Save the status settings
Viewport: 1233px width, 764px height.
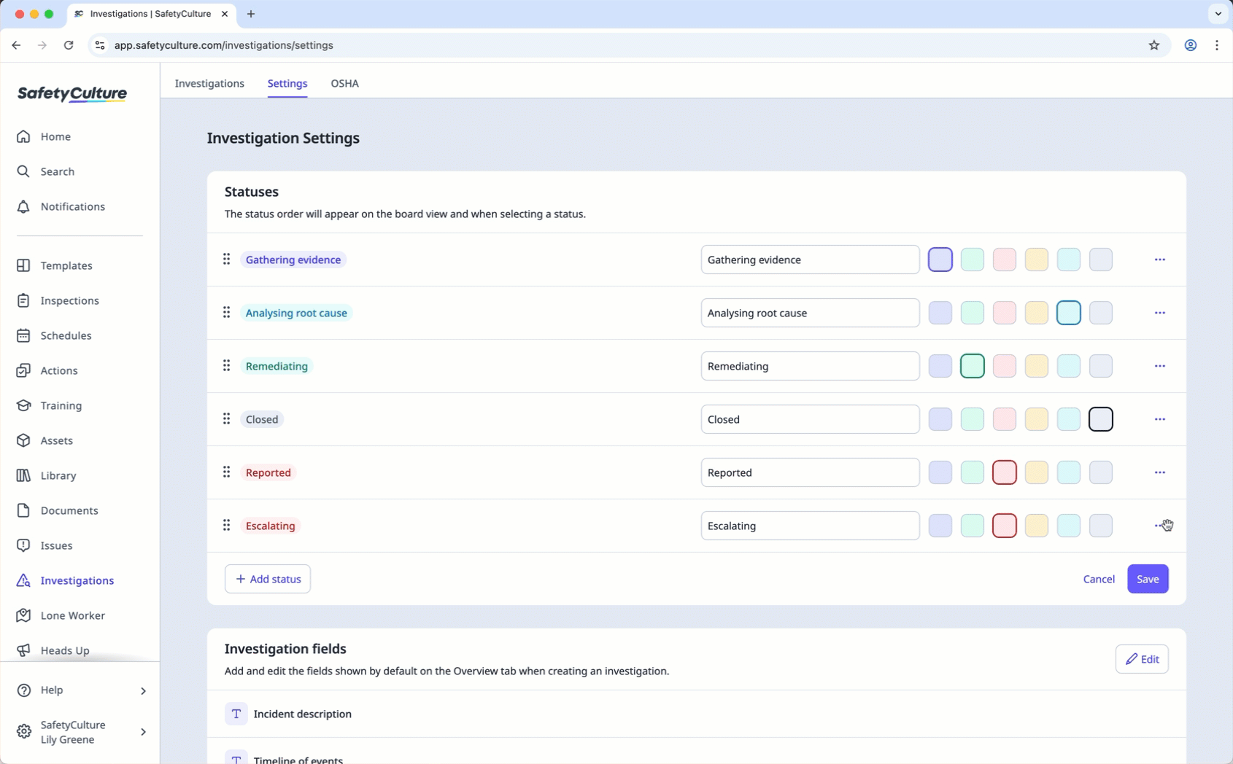pos(1148,579)
